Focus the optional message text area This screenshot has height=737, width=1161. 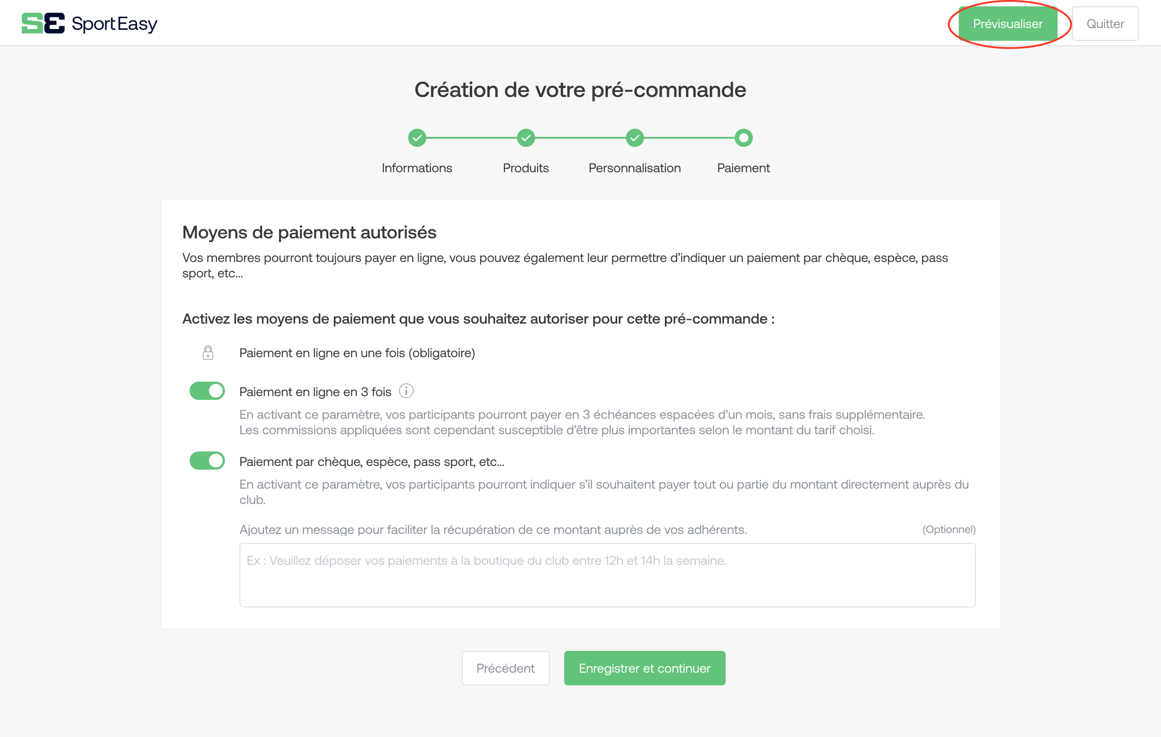coord(608,575)
